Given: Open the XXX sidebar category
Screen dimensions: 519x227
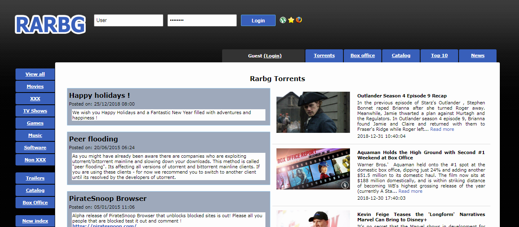Looking at the screenshot, I should [35, 99].
